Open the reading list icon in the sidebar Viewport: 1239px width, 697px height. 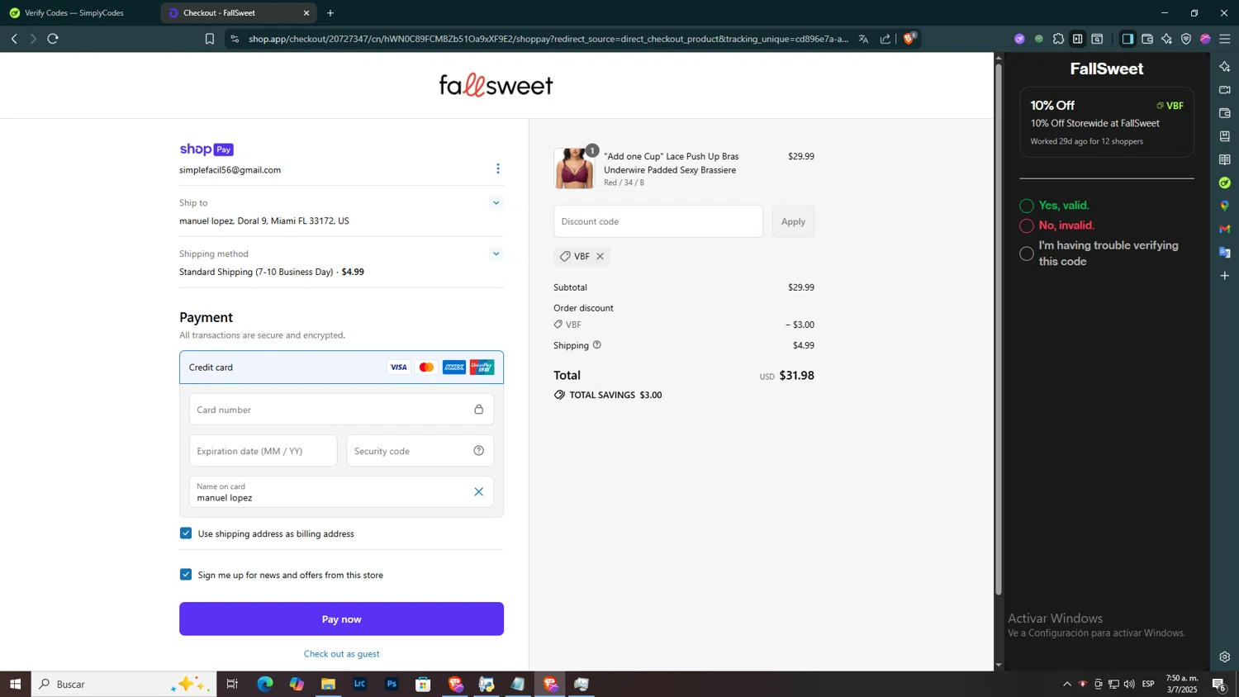click(x=1225, y=159)
